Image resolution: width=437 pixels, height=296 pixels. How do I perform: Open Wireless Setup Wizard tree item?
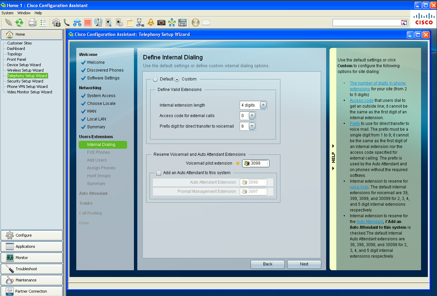tap(25, 70)
